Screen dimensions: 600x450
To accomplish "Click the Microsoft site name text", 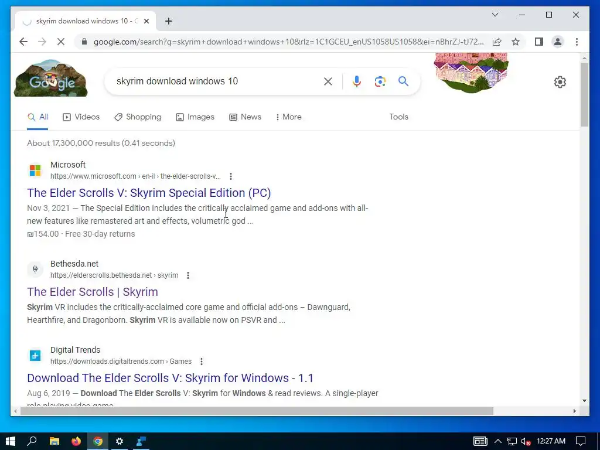I will pyautogui.click(x=68, y=165).
